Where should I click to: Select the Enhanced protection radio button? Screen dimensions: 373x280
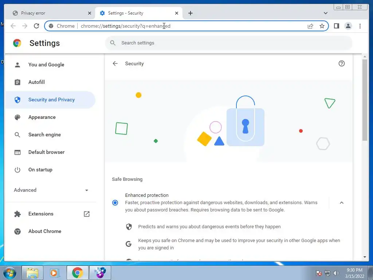click(115, 203)
